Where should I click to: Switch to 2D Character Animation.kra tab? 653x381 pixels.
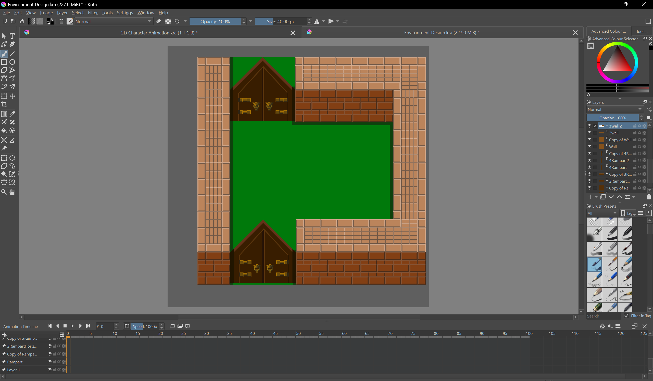coord(159,33)
